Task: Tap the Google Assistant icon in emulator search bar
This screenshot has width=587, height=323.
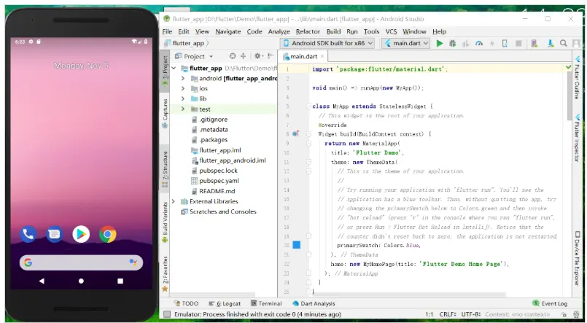Action: point(133,262)
